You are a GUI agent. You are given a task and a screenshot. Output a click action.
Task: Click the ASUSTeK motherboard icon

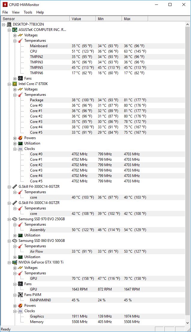click(x=15, y=30)
